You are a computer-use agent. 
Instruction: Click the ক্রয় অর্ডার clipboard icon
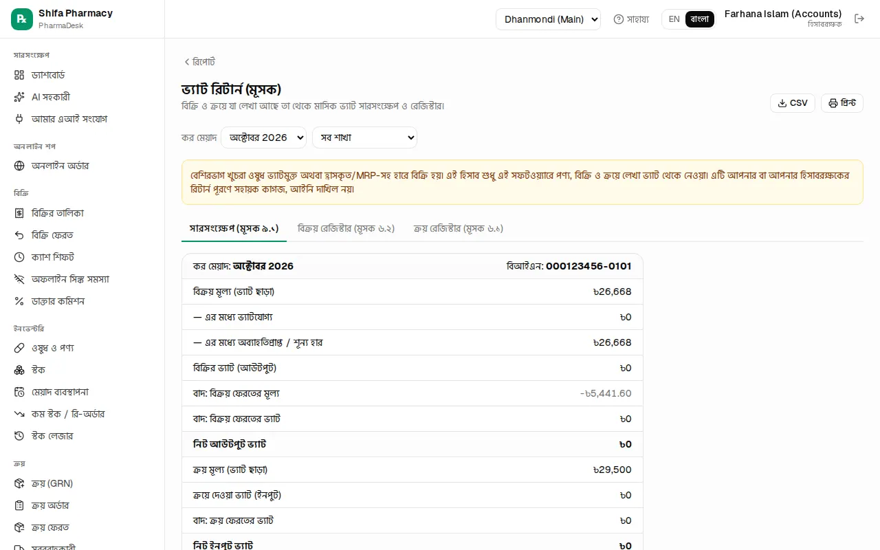(x=19, y=505)
